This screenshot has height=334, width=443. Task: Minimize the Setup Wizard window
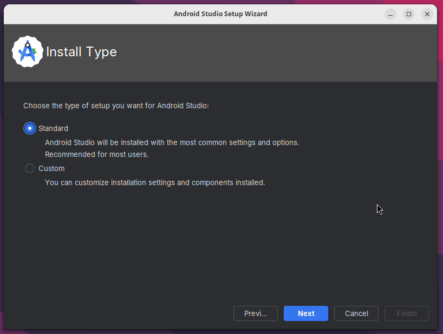coord(390,14)
